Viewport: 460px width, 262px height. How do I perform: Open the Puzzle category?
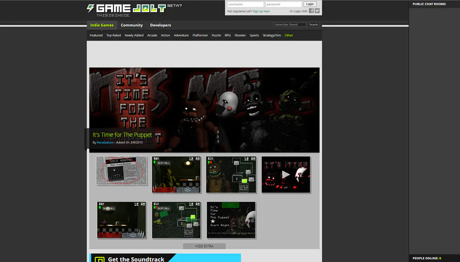(x=216, y=35)
